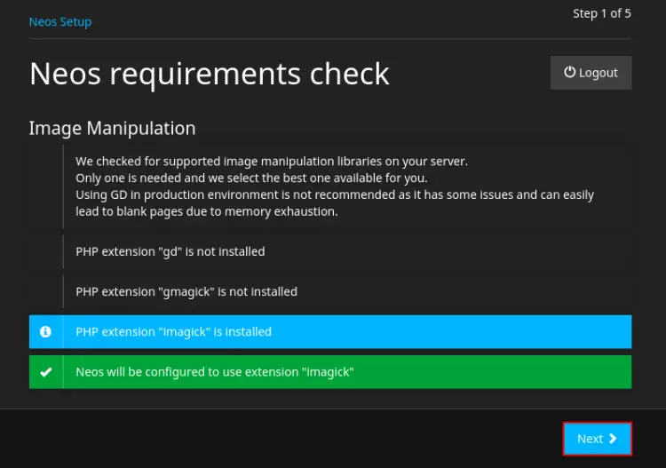The image size is (666, 468).
Task: Click the 'gmagick' is not installed message
Action: coord(186,291)
